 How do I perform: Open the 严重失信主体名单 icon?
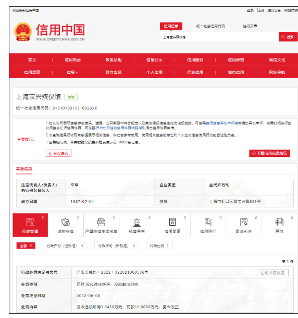click(101, 222)
